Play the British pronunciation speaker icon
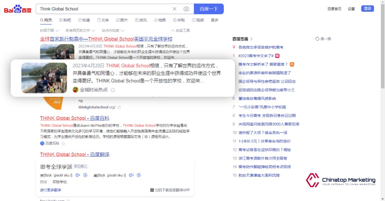385x201 pixels. 77,175
